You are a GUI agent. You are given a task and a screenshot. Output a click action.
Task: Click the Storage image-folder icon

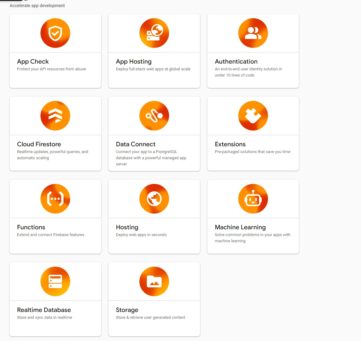154,281
